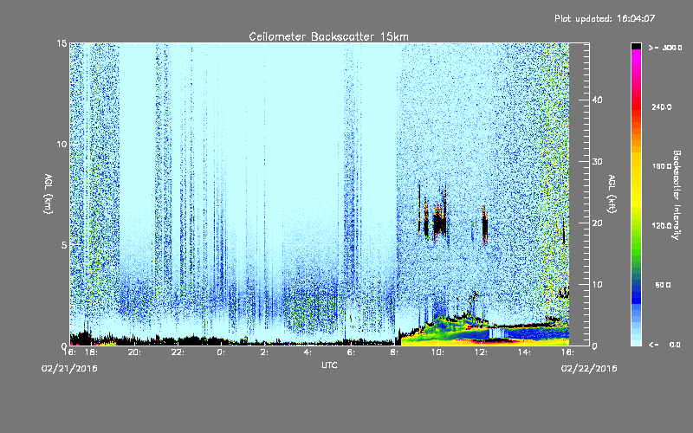693x433 pixels.
Task: Click the "<= 0.0" colorbar value
Action: (664, 345)
